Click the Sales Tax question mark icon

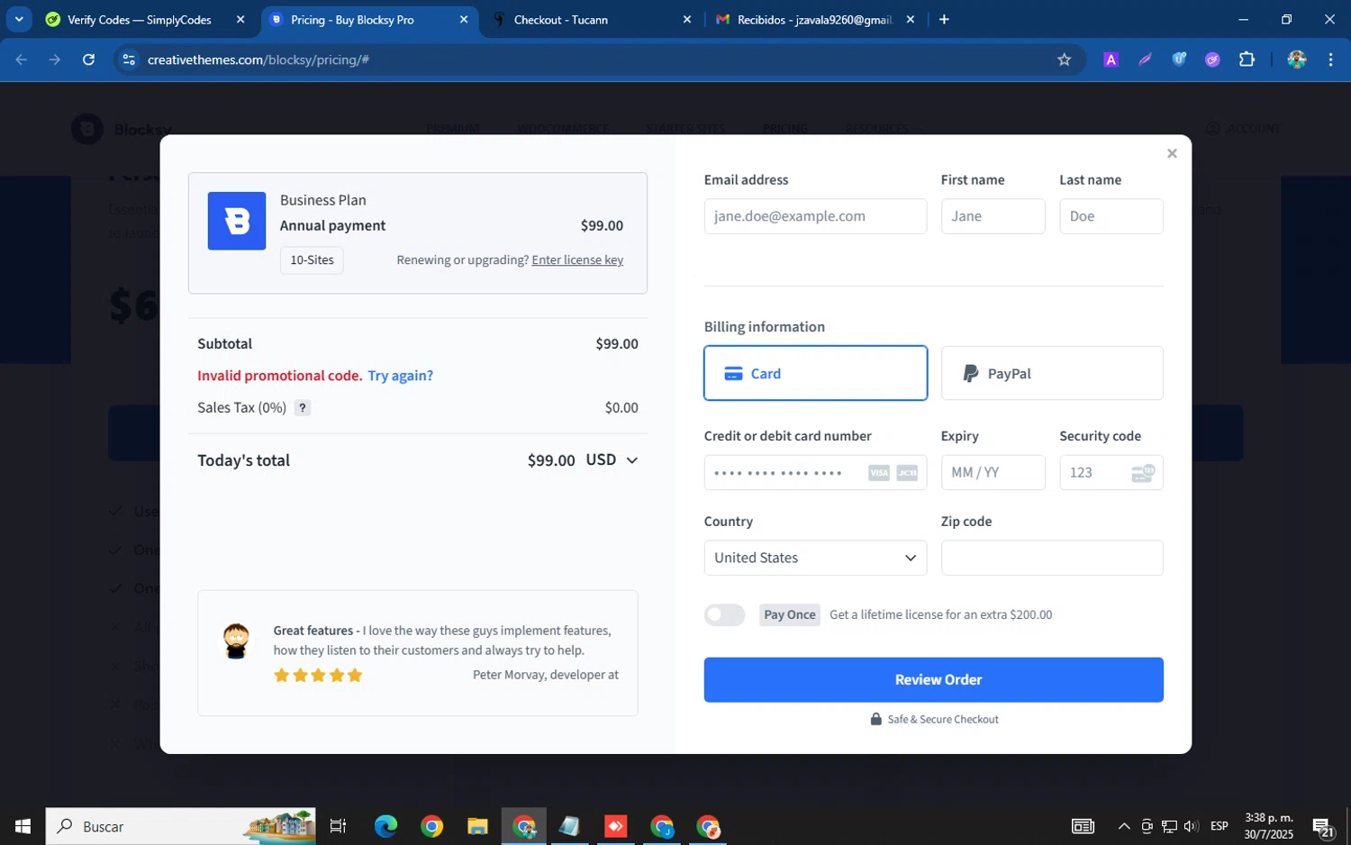click(x=303, y=407)
